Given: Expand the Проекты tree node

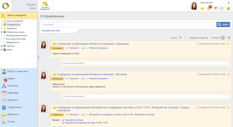Looking at the screenshot, I should point(1,46).
